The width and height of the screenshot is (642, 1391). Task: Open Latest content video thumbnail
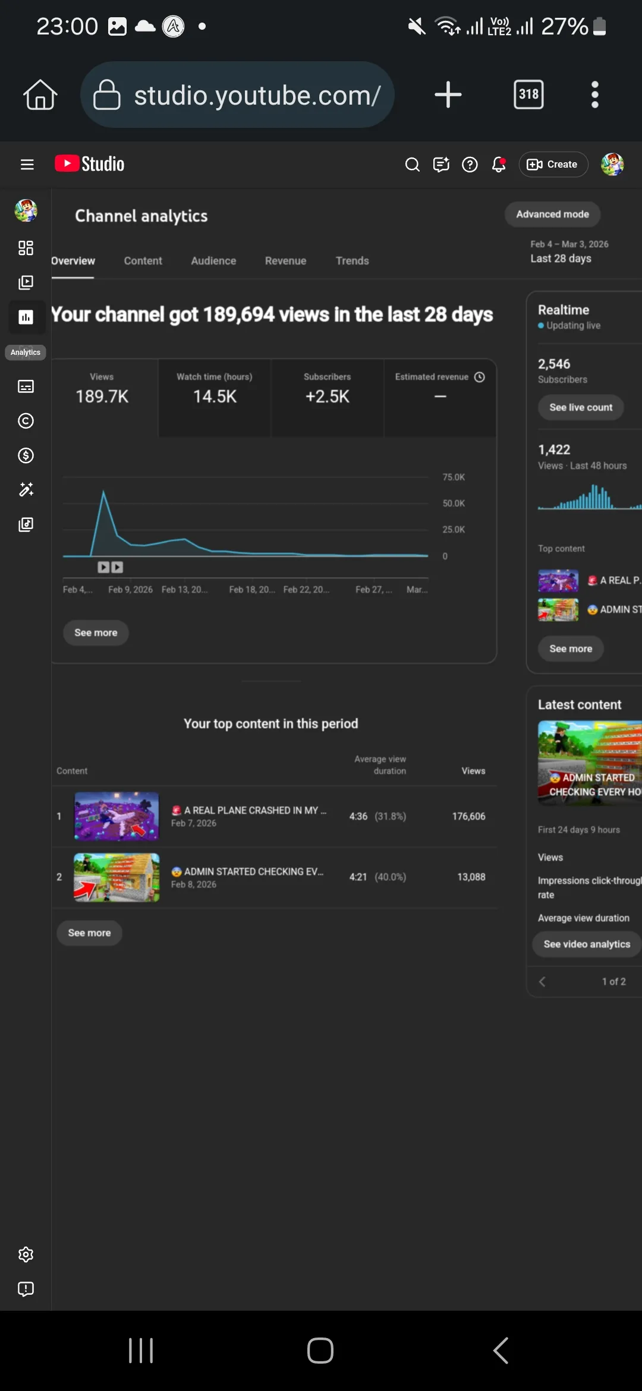590,763
